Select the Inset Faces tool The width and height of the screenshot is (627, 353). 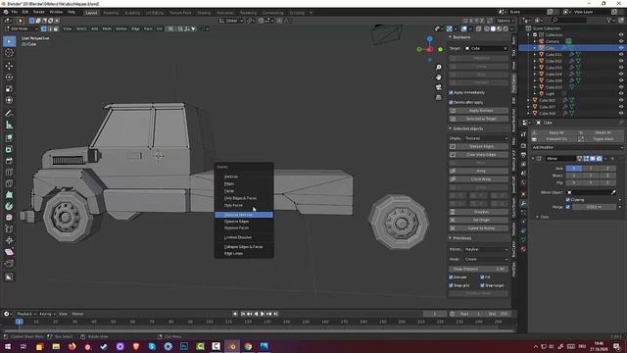point(9,149)
